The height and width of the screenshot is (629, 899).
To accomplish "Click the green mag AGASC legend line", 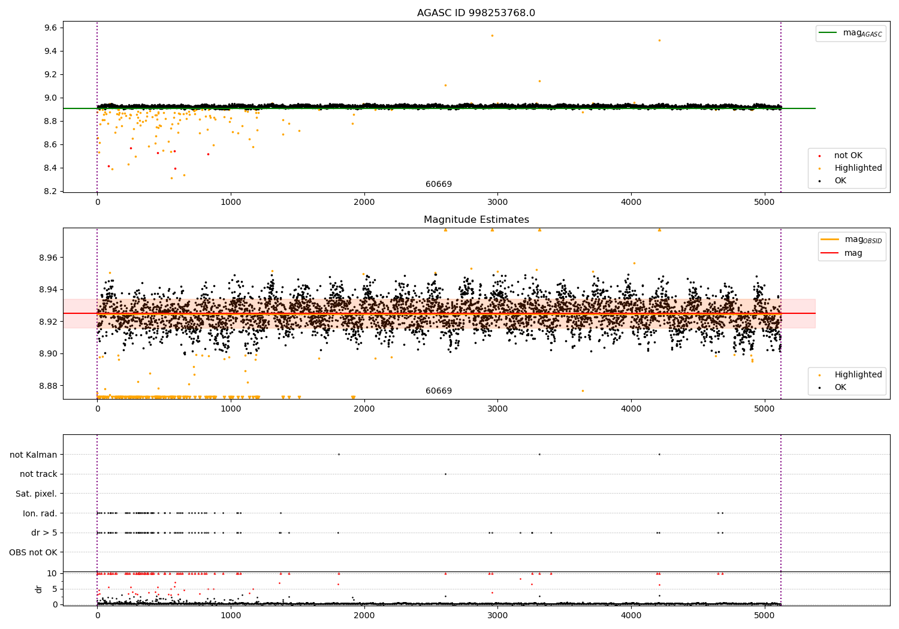I will [829, 33].
